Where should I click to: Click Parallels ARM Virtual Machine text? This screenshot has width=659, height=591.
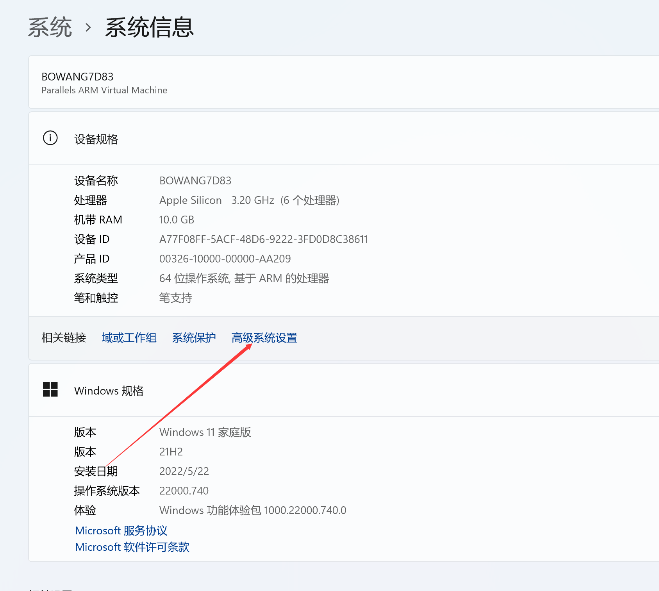[x=104, y=90]
